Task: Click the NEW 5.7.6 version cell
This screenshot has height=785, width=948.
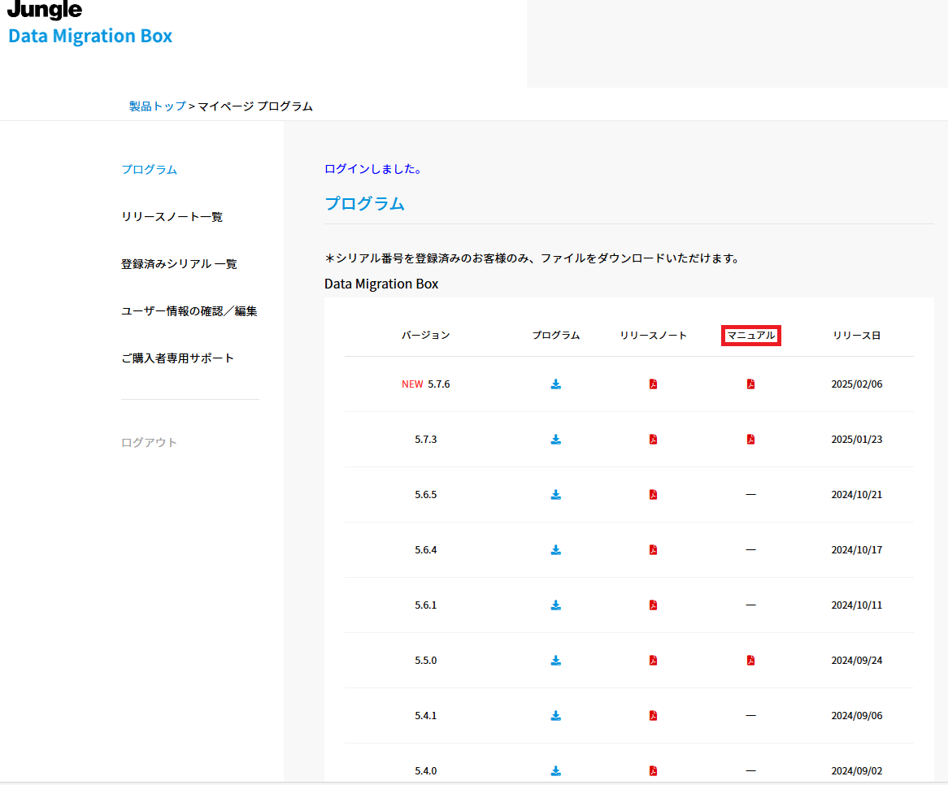Action: 426,384
